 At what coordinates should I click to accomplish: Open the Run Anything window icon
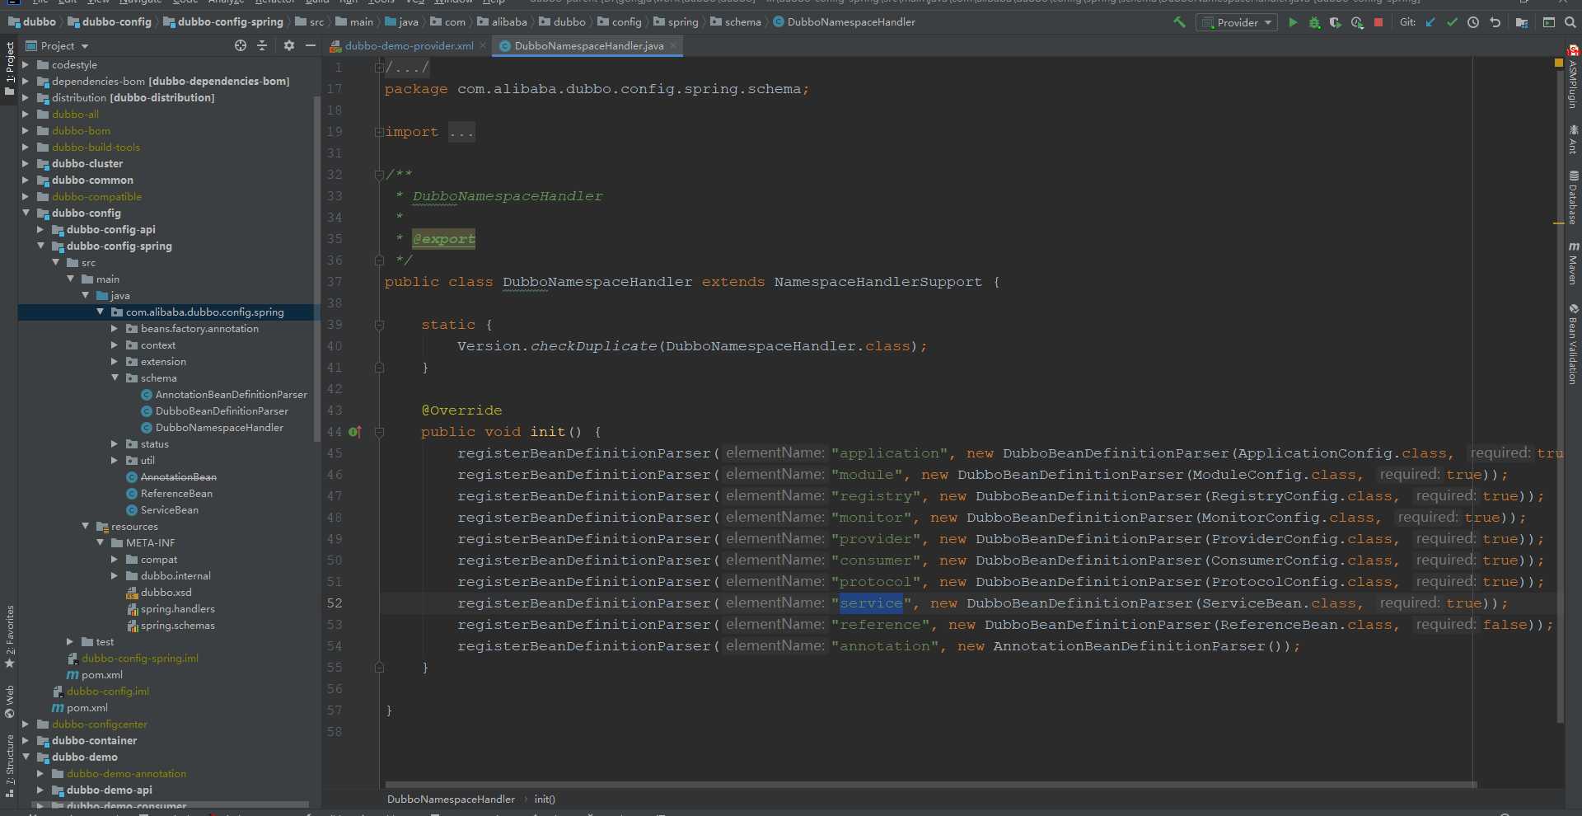[1549, 22]
